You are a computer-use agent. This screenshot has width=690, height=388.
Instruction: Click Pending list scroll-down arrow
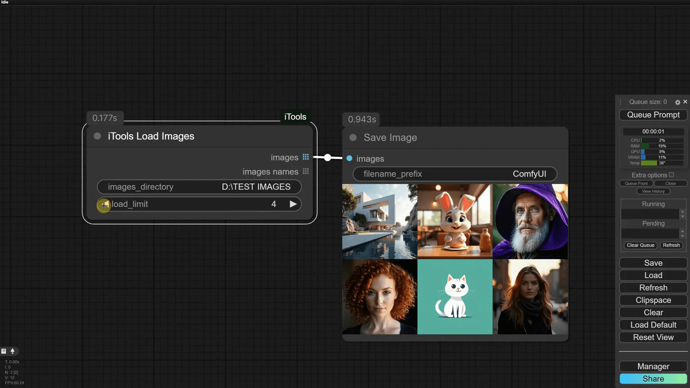pyautogui.click(x=682, y=236)
